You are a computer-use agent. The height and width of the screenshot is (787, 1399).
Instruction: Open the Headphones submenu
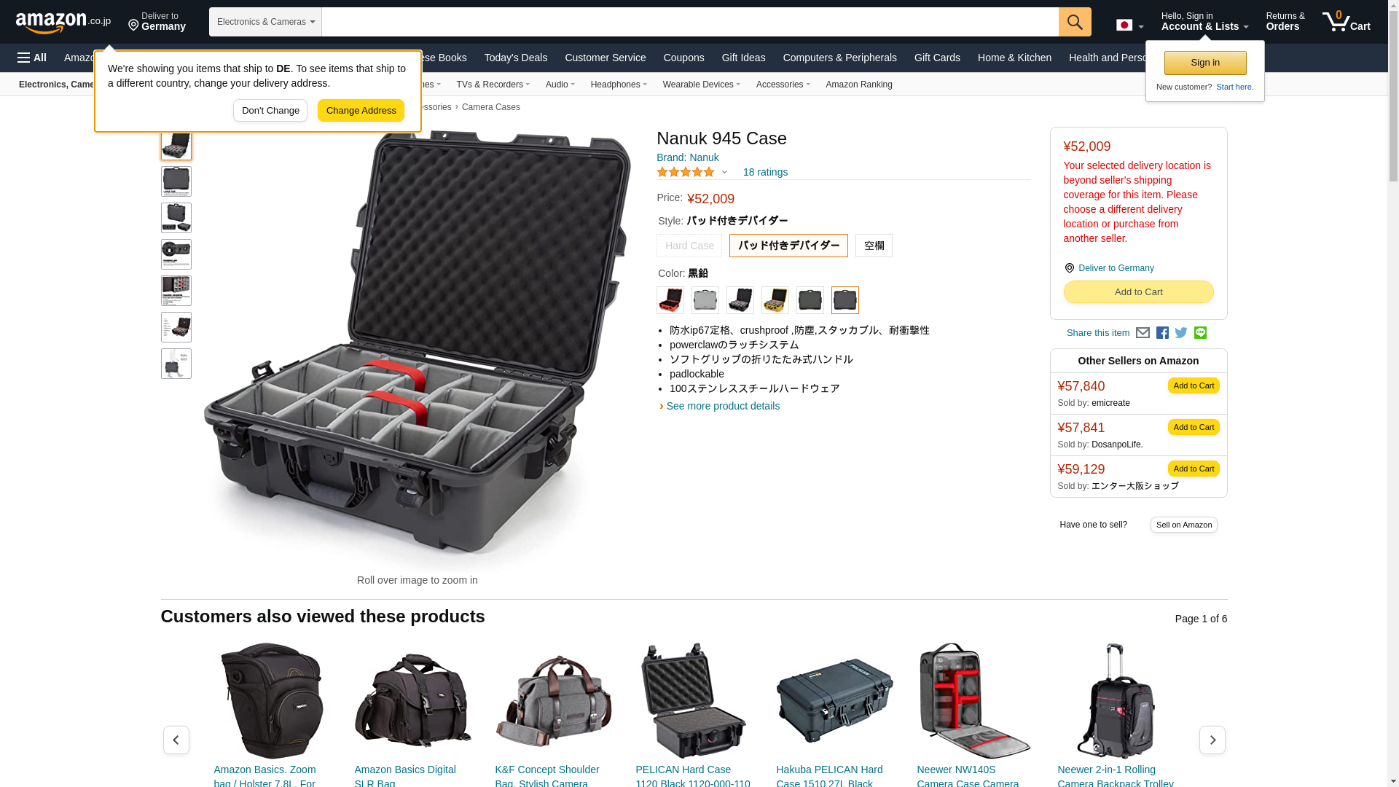[619, 85]
